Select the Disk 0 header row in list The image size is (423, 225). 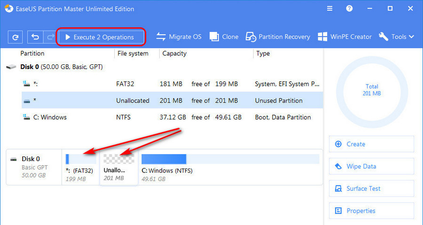coord(164,67)
